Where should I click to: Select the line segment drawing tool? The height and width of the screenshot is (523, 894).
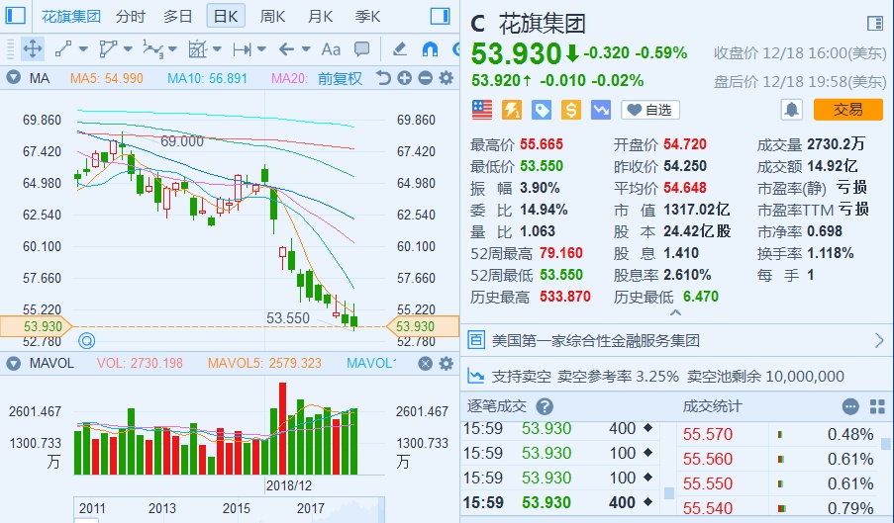[63, 49]
